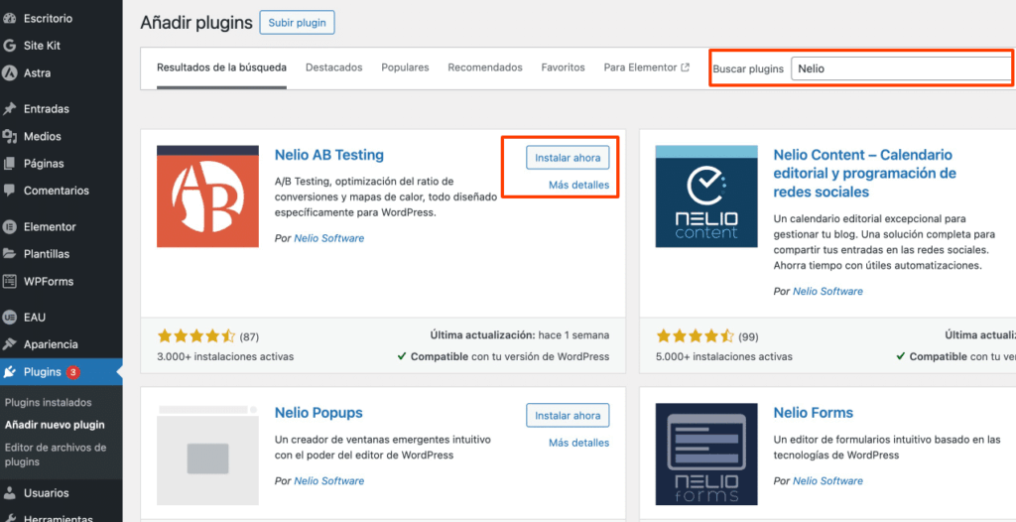The width and height of the screenshot is (1016, 522).
Task: Click the Escritorio dashboard icon
Action: point(9,19)
